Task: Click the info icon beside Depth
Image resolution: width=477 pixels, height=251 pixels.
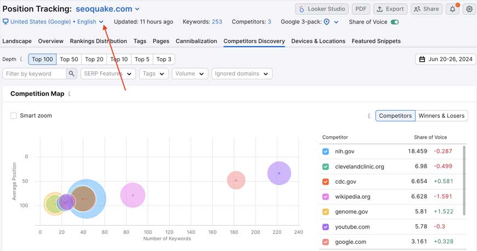Action: [x=21, y=59]
